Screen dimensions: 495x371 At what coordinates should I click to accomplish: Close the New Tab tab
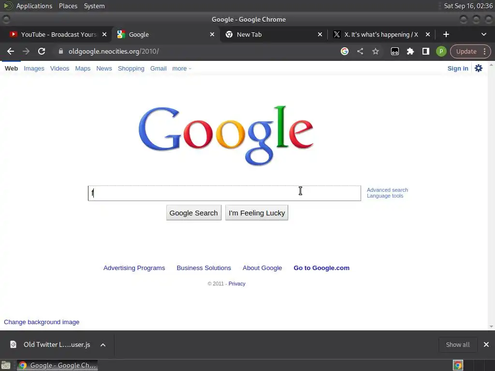pos(320,34)
